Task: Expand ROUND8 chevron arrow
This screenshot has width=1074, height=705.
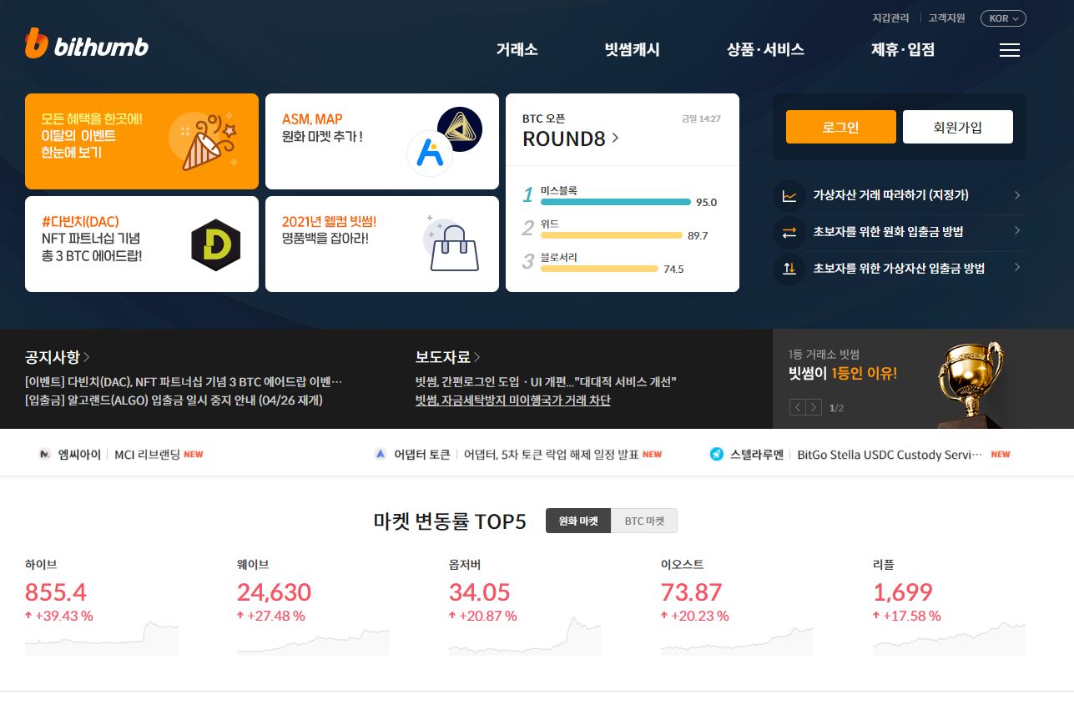Action: click(615, 138)
